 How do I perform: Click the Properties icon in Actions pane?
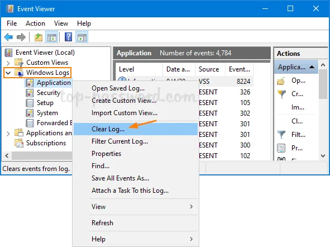[x=281, y=148]
